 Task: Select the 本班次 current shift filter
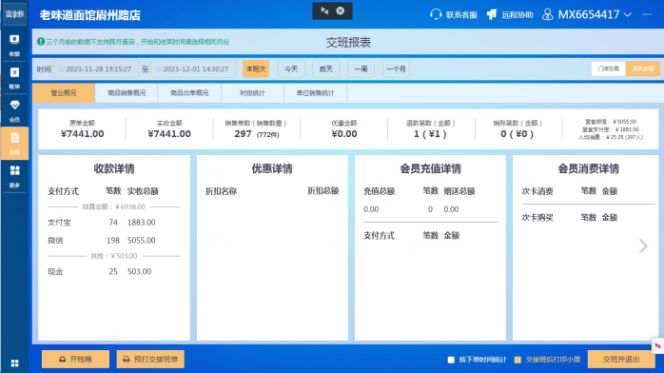(256, 69)
